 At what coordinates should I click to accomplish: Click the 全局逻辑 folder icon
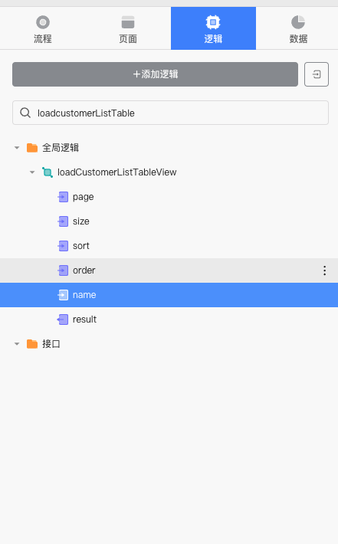pyautogui.click(x=32, y=148)
